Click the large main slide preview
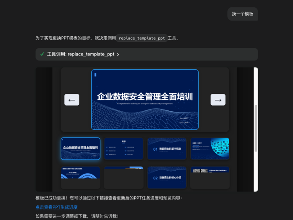This screenshot has width=293, height=220. click(145, 100)
